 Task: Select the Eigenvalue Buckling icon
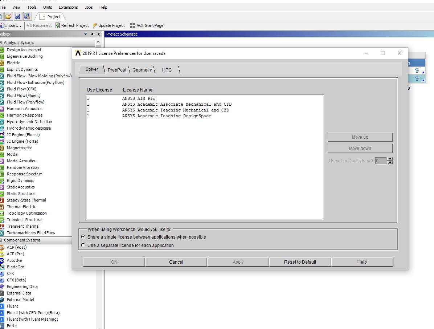2,56
